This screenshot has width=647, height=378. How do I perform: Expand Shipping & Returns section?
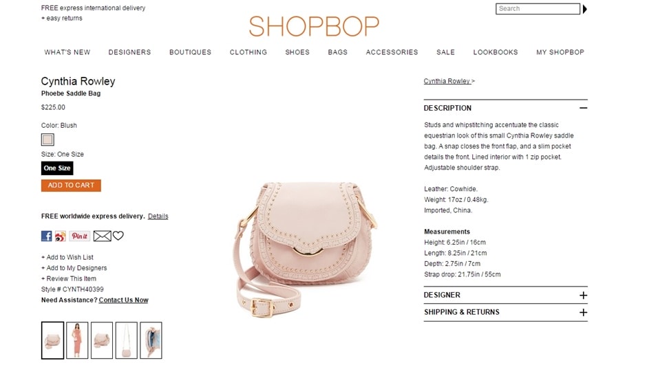coord(583,313)
